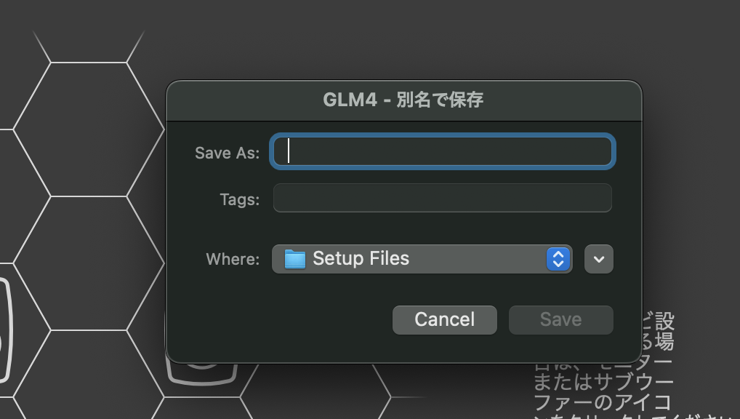Click the disclosure chevron next to Where
740x419 pixels.
click(598, 258)
